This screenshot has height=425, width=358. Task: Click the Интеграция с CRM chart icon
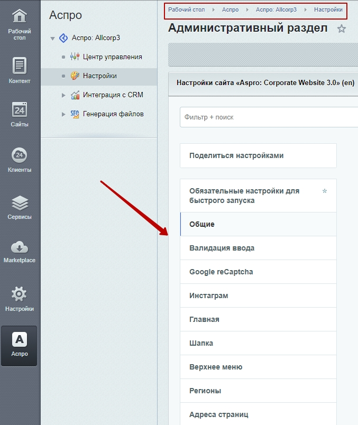tap(75, 95)
